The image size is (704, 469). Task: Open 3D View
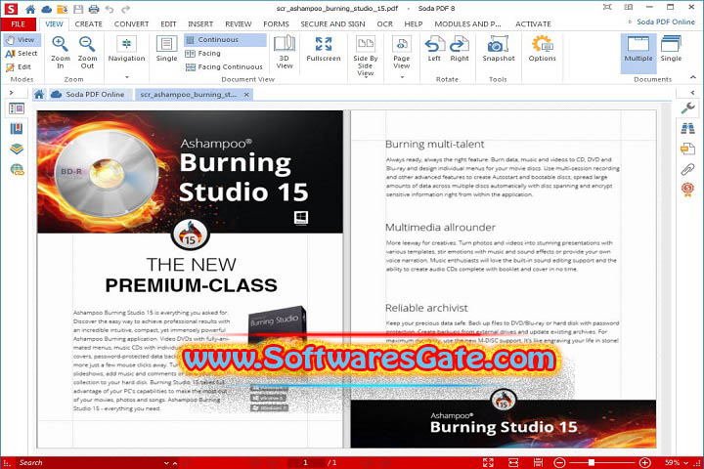click(285, 53)
